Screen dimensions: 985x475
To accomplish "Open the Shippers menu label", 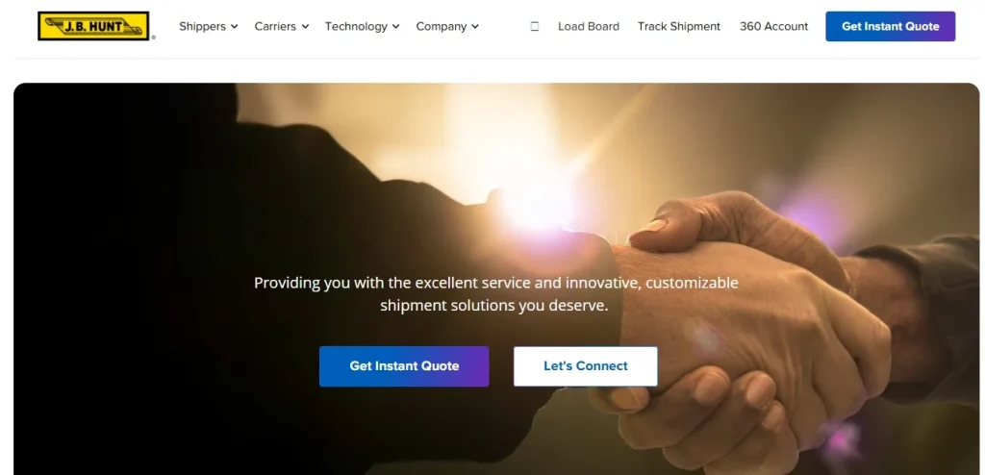I will (x=202, y=26).
